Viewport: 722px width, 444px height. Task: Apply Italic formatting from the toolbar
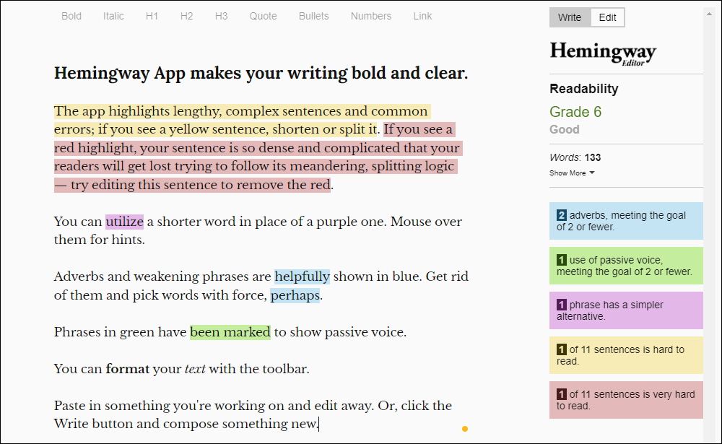[x=113, y=16]
